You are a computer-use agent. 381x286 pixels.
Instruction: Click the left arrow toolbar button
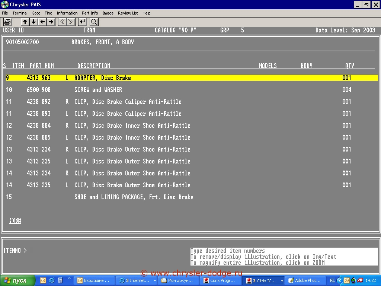point(42,22)
